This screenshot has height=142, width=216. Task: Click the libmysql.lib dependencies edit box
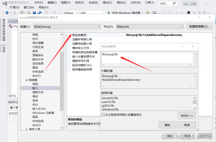click(147, 57)
